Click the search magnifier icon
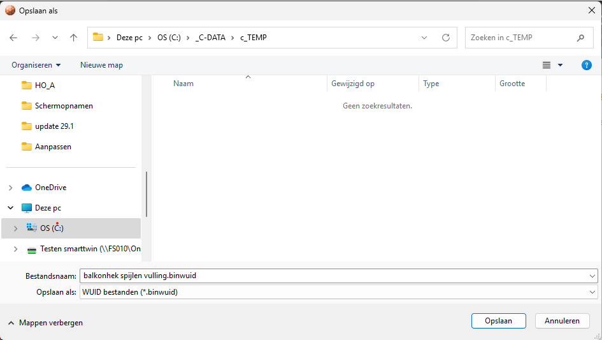This screenshot has height=340, width=602. coord(580,38)
